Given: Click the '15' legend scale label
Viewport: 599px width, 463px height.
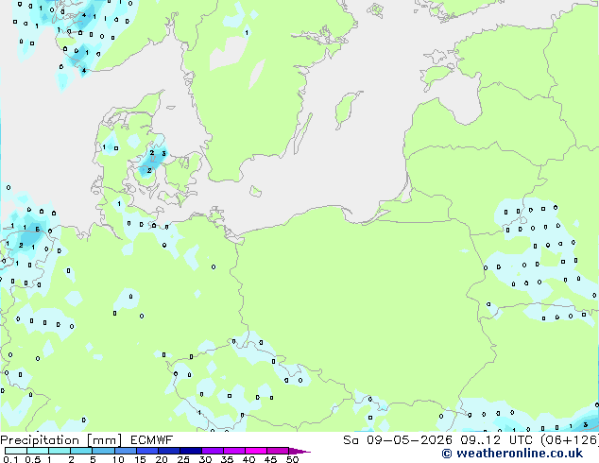Looking at the screenshot, I should [140, 459].
